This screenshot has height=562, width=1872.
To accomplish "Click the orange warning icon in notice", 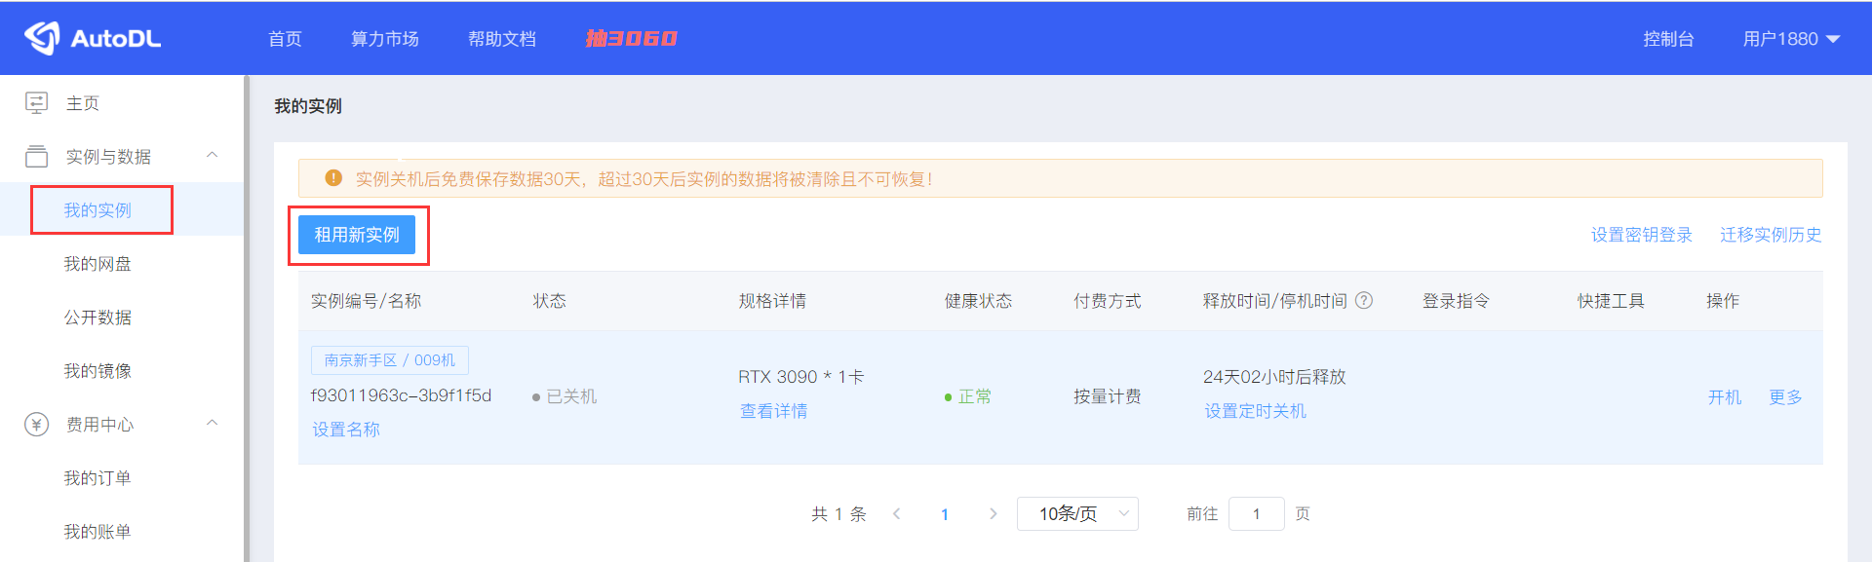I will [333, 178].
